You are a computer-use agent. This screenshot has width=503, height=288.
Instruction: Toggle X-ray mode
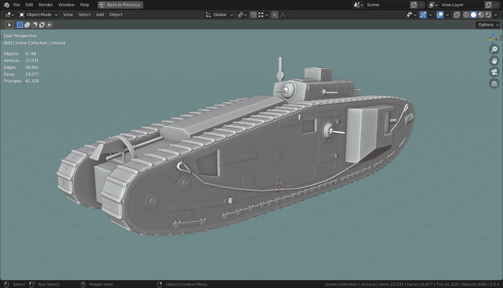coord(457,15)
